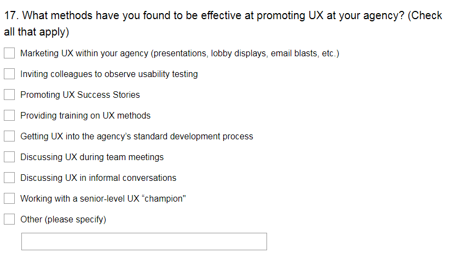Tick the 'Inviting colleagues to observe usability testing' box
This screenshot has width=452, height=259.
(x=9, y=74)
